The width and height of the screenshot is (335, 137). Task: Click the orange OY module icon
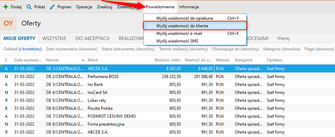[8, 23]
